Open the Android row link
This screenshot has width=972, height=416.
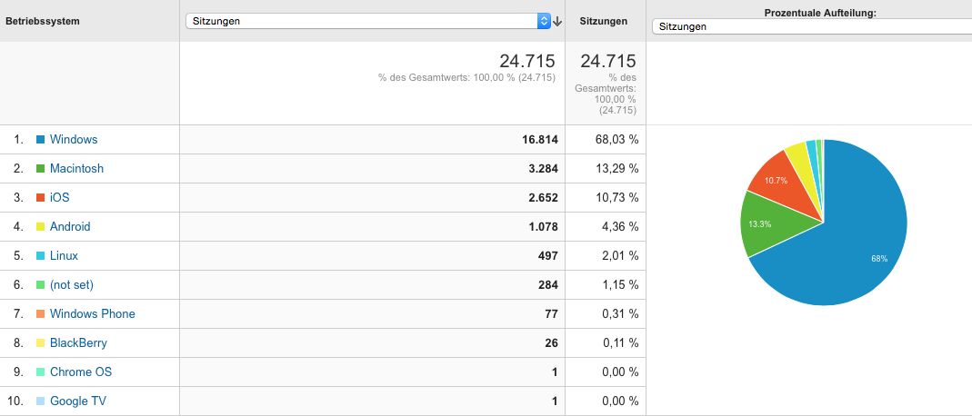[70, 226]
